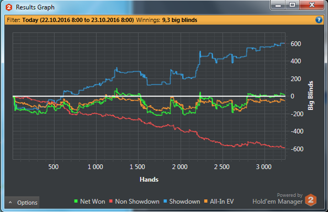Click the orange Hold'em Manager 2 logo
Viewport: 328px width, 212px height.
coord(311,200)
